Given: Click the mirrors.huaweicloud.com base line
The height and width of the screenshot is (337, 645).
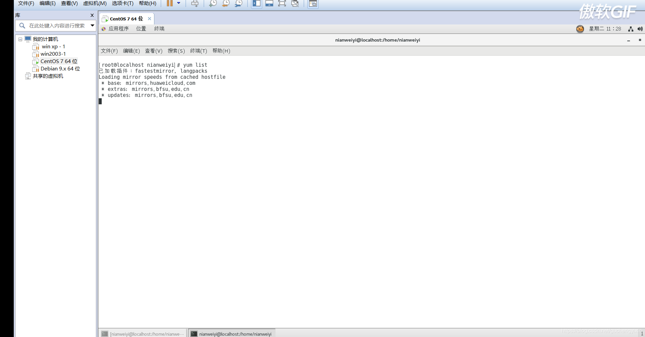Looking at the screenshot, I should tap(148, 83).
